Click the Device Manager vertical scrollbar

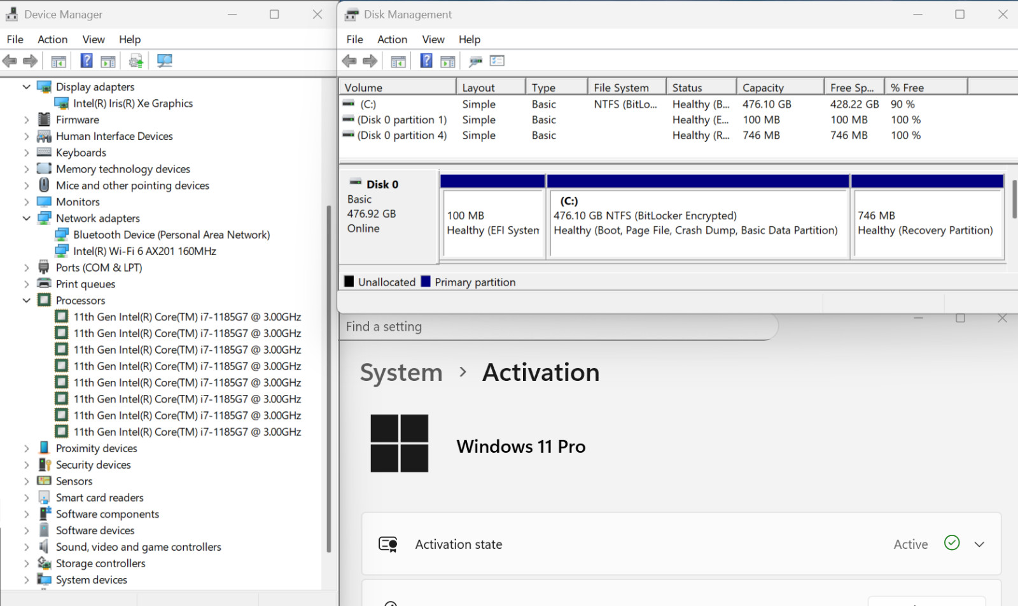pyautogui.click(x=329, y=378)
